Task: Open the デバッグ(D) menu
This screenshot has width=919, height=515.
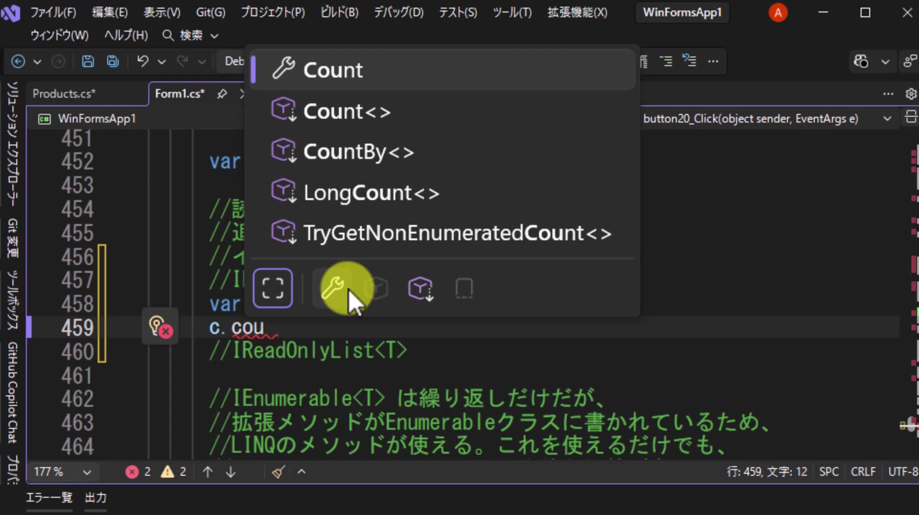Action: pyautogui.click(x=399, y=12)
